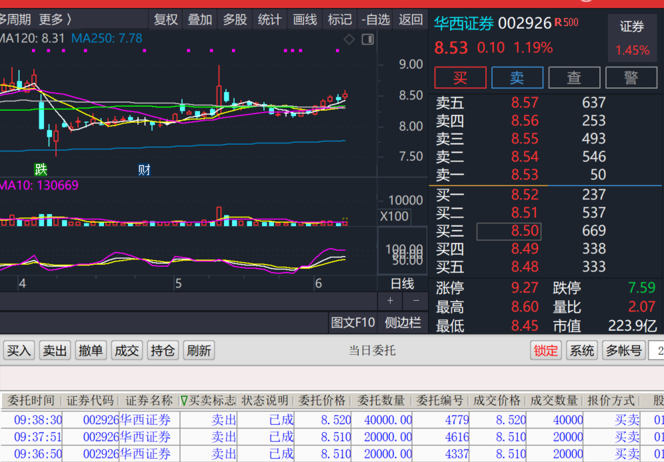Click the 撤单 cancel order button
664x462 pixels.
[91, 351]
